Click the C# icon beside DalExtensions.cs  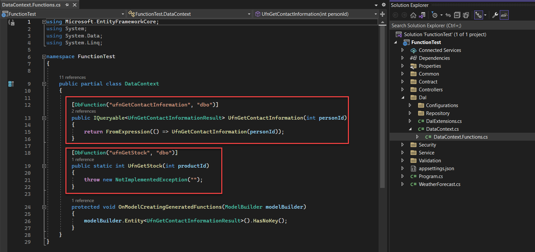pos(421,121)
